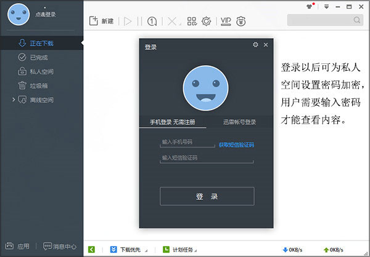
Task: Click the download speed 0KB/s indicator
Action: (x=292, y=250)
